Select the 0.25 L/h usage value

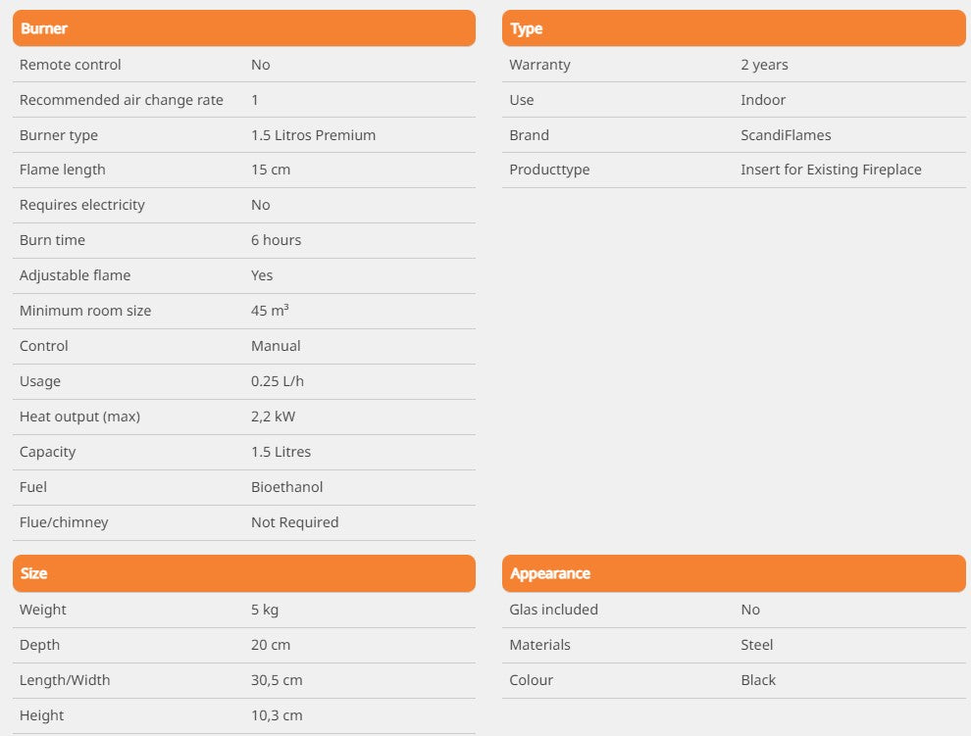278,381
